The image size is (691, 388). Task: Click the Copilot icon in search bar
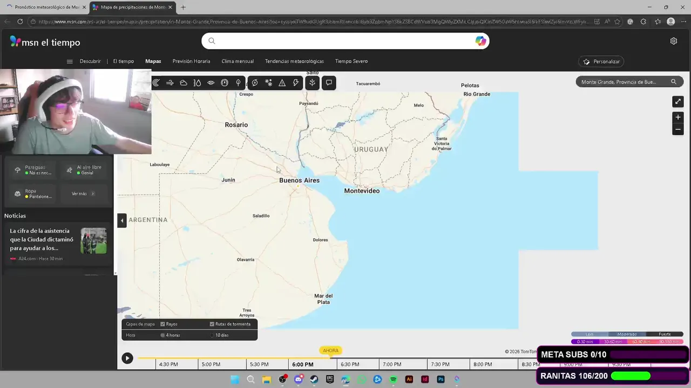tap(480, 41)
